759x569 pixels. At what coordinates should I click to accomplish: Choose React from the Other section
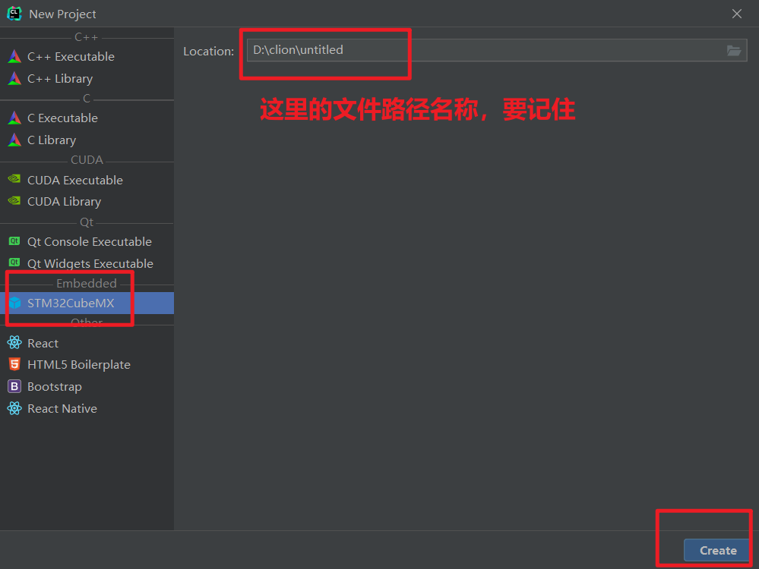[x=44, y=342]
